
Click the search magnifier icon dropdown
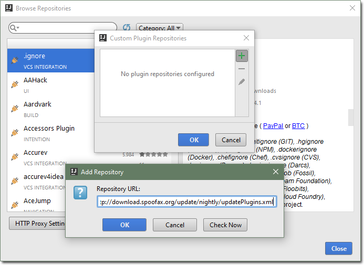pyautogui.click(x=14, y=28)
